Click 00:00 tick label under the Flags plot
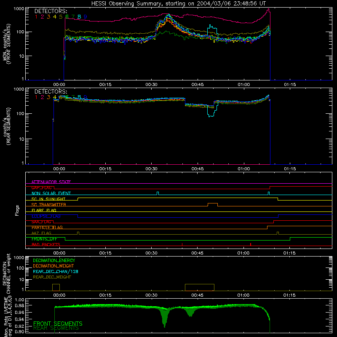The image size is (337, 337). click(x=59, y=253)
